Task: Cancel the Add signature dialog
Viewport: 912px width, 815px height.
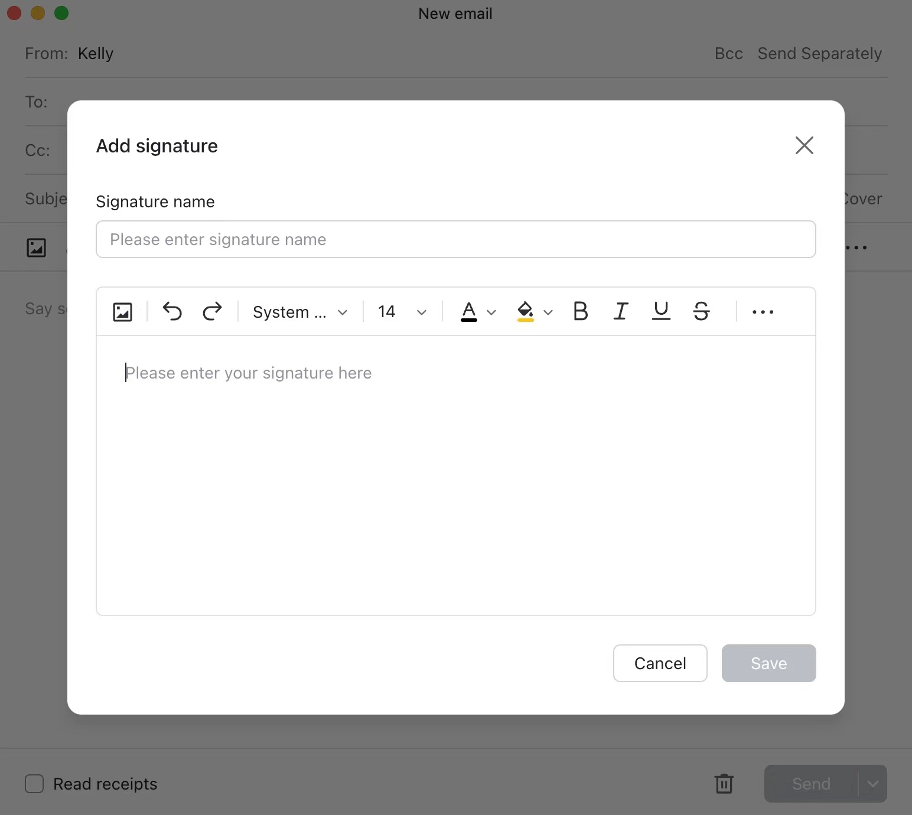Action: tap(660, 663)
